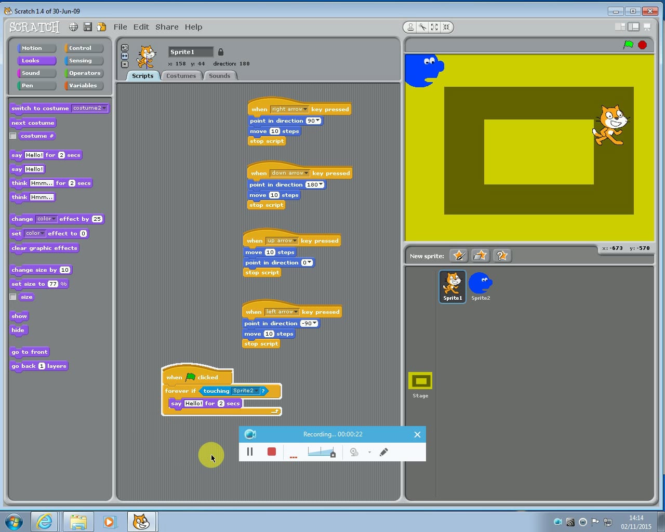Select the grow sprite tool
Viewport: 665px width, 532px height.
[434, 27]
